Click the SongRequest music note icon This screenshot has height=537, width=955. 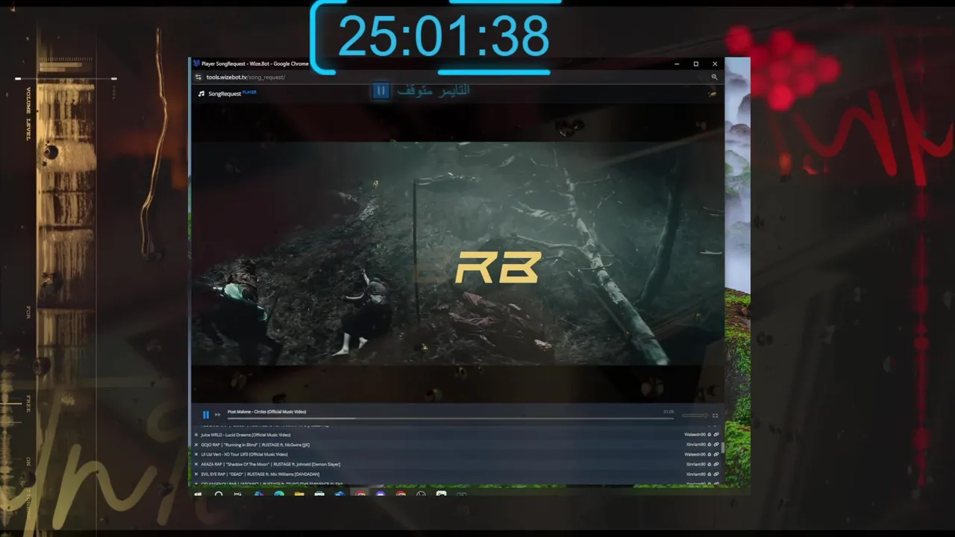pyautogui.click(x=201, y=94)
